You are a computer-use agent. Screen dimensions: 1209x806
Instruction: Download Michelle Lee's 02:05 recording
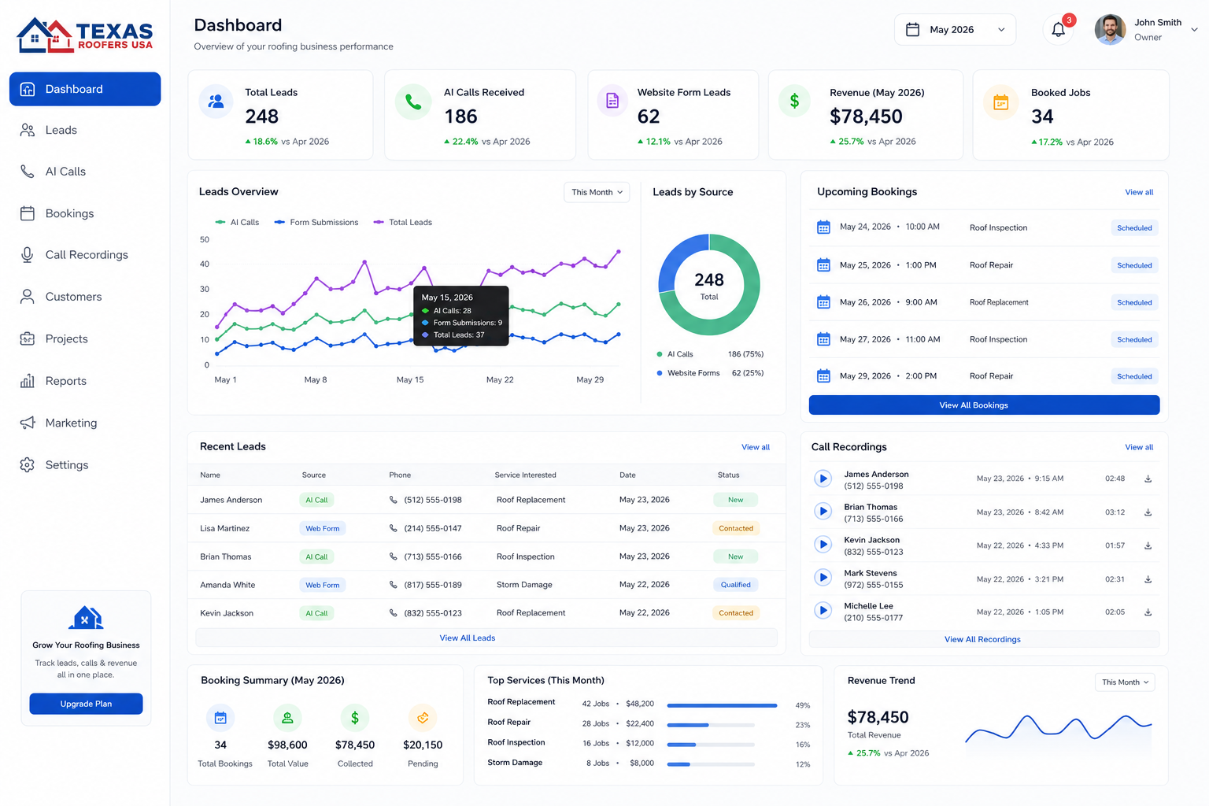1148,612
